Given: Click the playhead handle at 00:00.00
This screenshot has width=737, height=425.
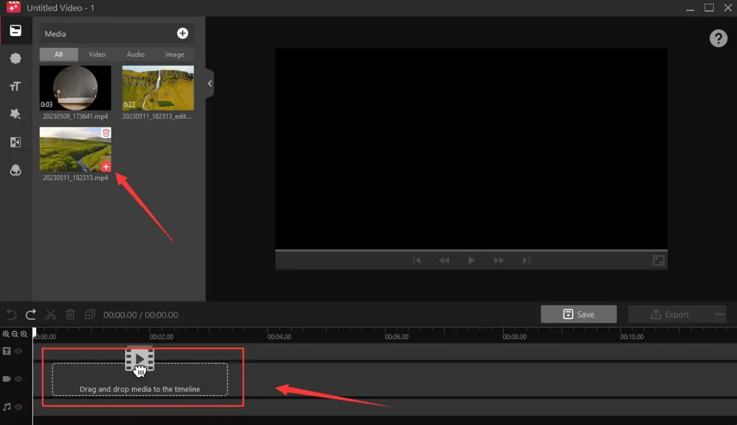Looking at the screenshot, I should tap(34, 332).
